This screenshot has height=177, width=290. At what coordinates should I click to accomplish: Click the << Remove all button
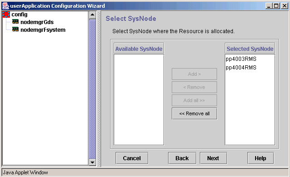pyautogui.click(x=194, y=113)
